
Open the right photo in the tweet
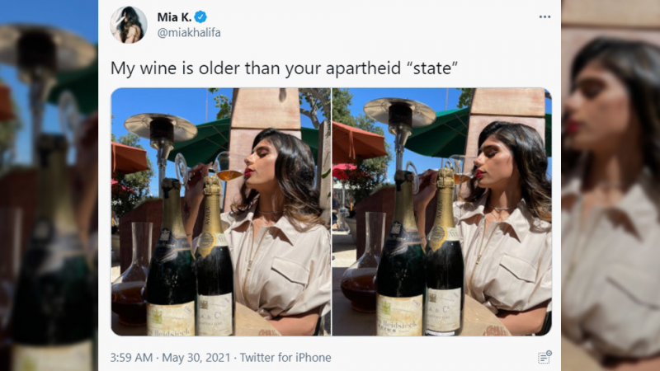click(441, 212)
